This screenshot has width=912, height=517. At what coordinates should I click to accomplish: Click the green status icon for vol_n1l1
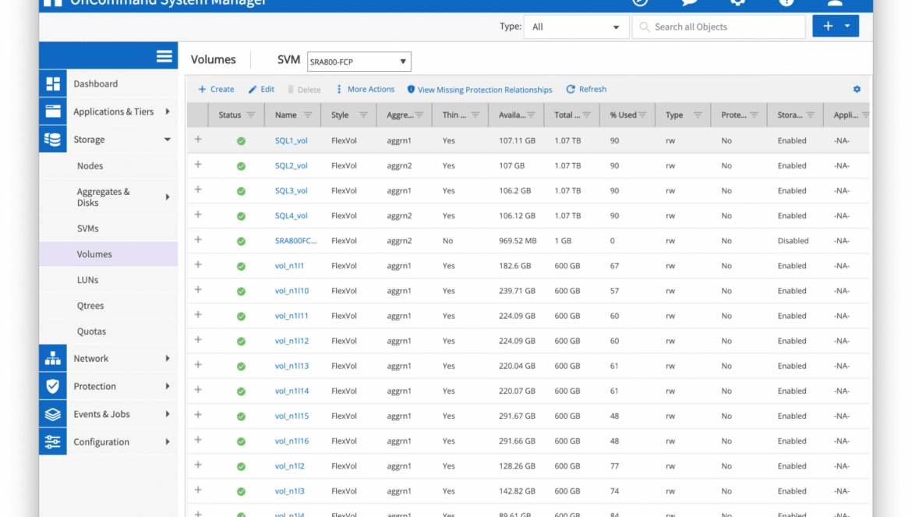241,267
